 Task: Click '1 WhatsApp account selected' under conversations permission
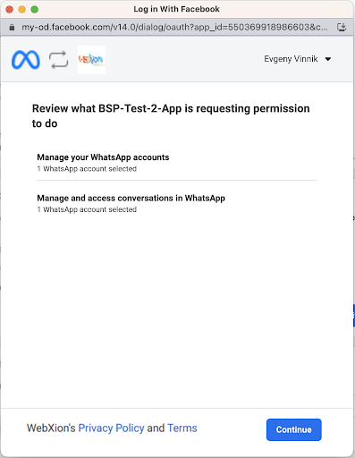tap(87, 209)
